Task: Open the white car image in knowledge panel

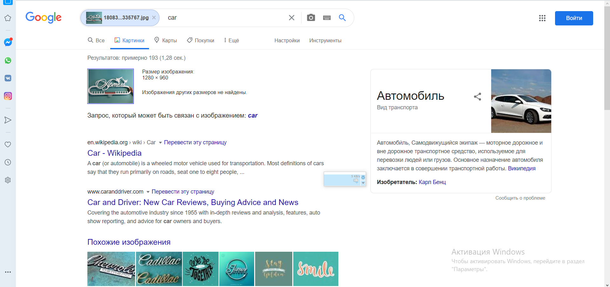Action: click(x=521, y=101)
